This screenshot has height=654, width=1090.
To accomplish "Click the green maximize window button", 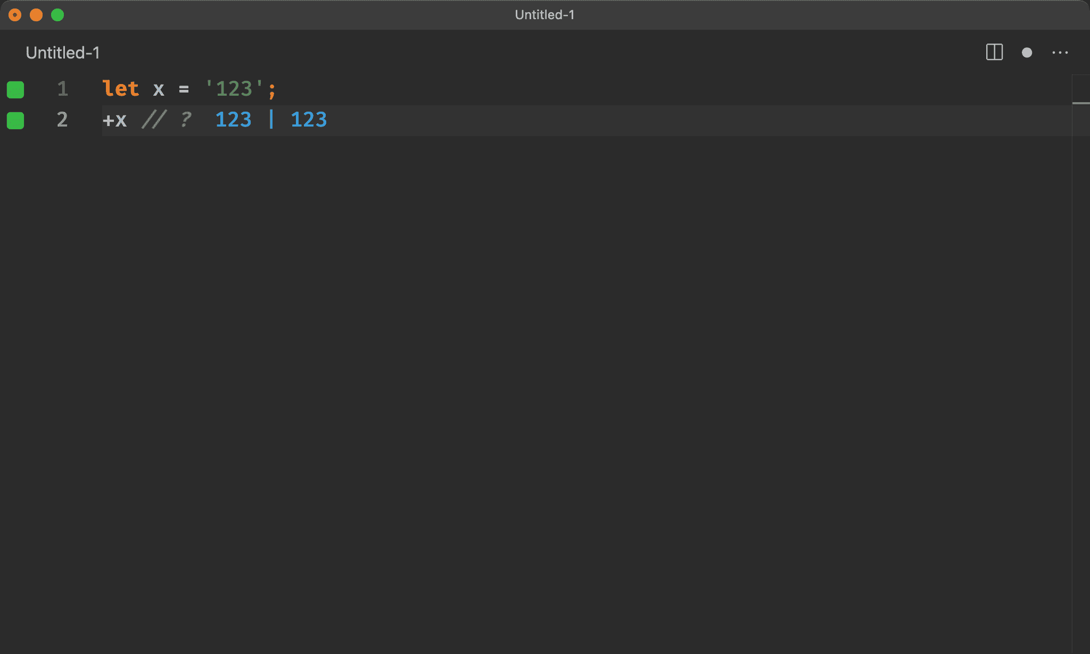I will point(57,15).
